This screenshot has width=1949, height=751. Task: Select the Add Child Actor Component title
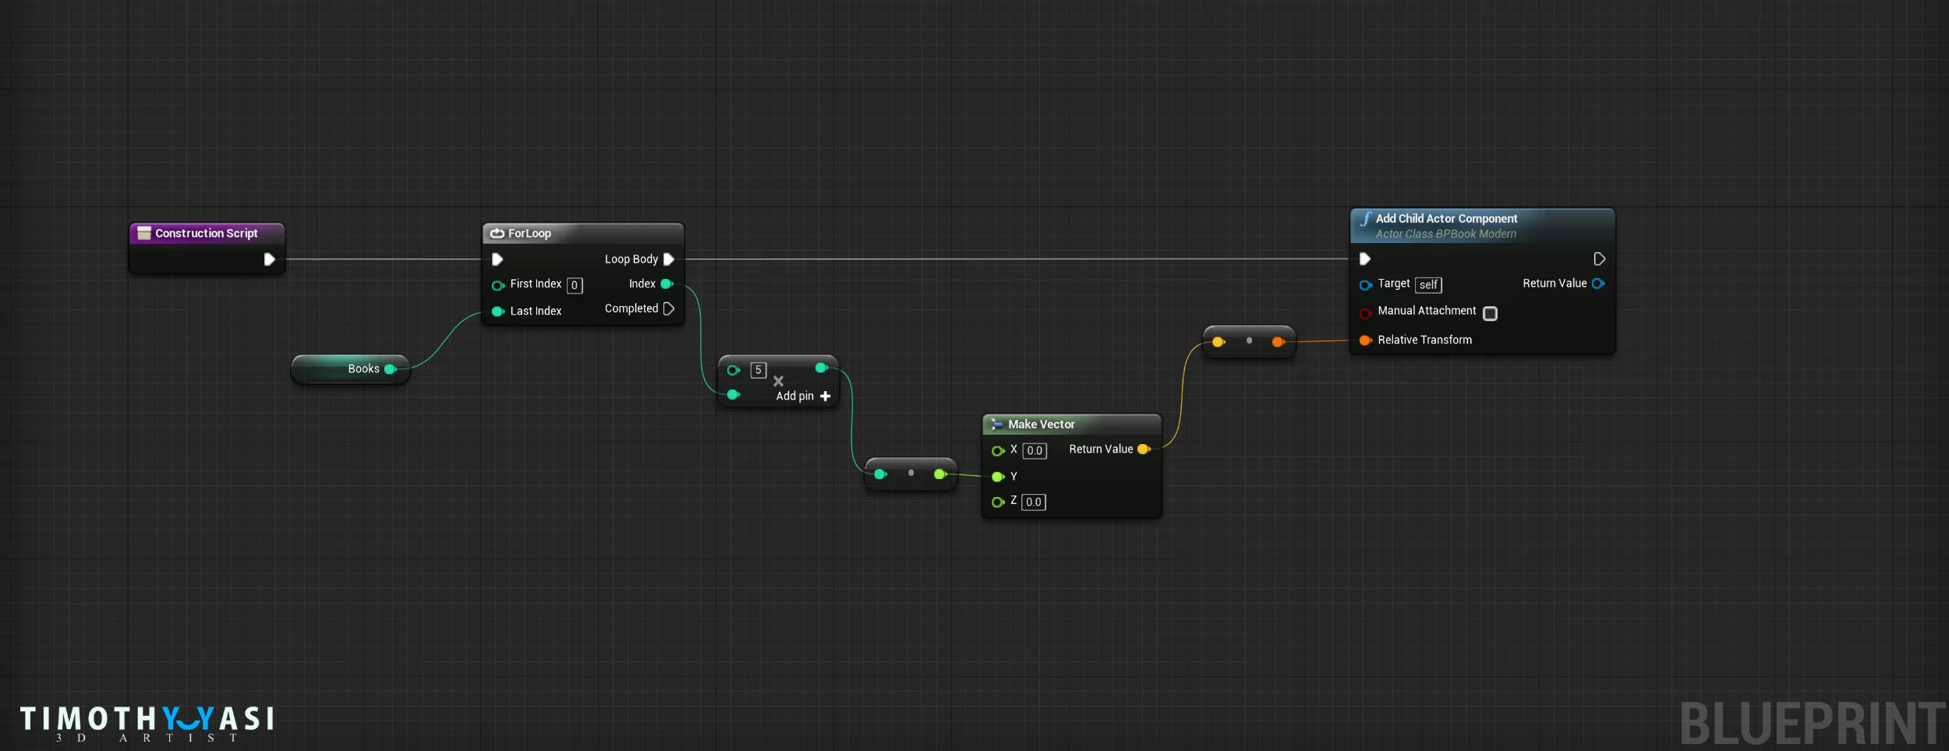(x=1446, y=219)
